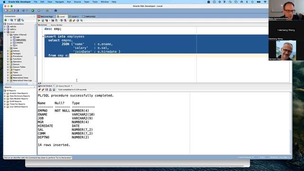Viewport: 304px width, 171px height.
Task: Select All Reports in Reports panel
Action: 11,91
